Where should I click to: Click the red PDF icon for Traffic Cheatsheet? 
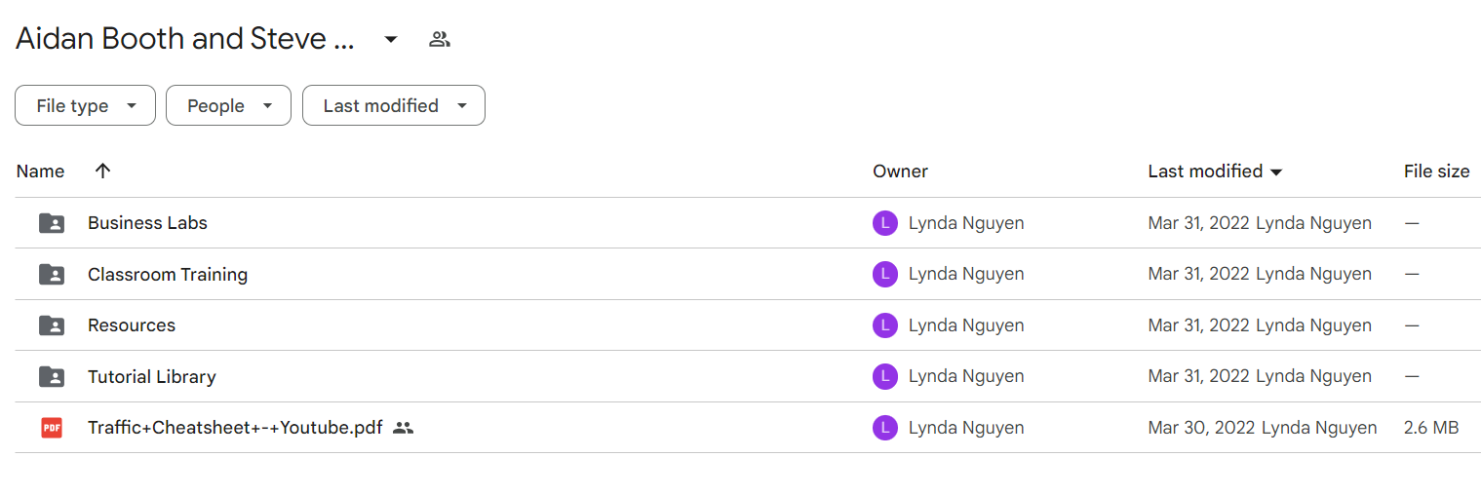click(52, 428)
